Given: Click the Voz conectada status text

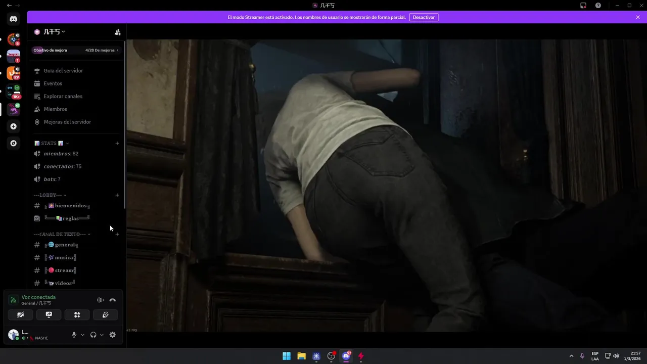Looking at the screenshot, I should [x=38, y=297].
